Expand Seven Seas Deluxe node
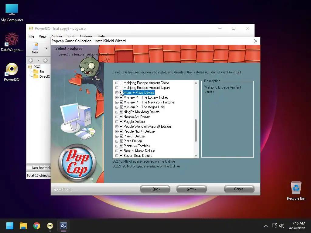311x233 pixels. (117, 156)
